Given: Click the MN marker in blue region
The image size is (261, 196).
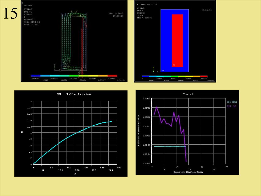Looking at the screenshot, I should point(163,70).
